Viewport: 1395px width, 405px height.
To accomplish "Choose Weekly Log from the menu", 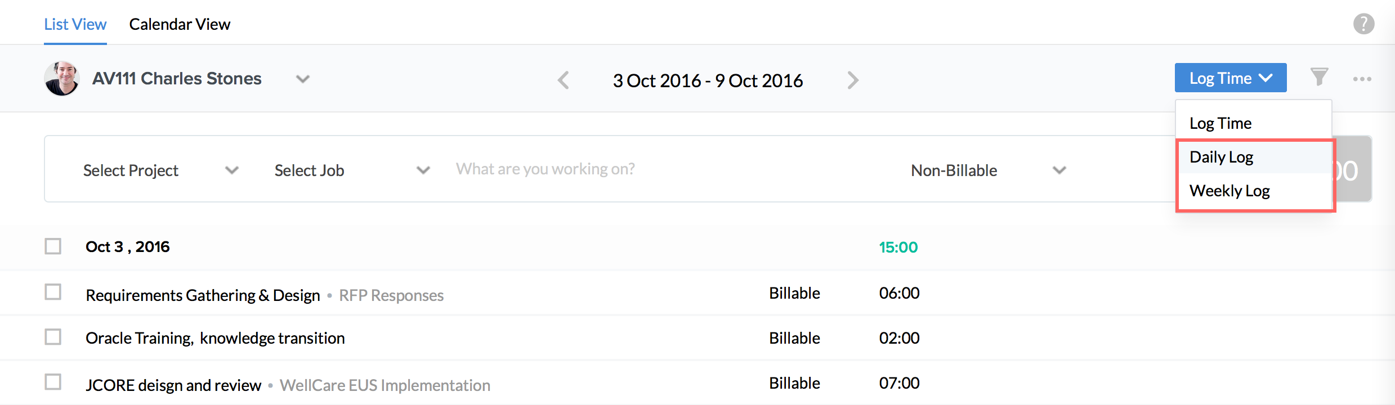I will [1229, 191].
